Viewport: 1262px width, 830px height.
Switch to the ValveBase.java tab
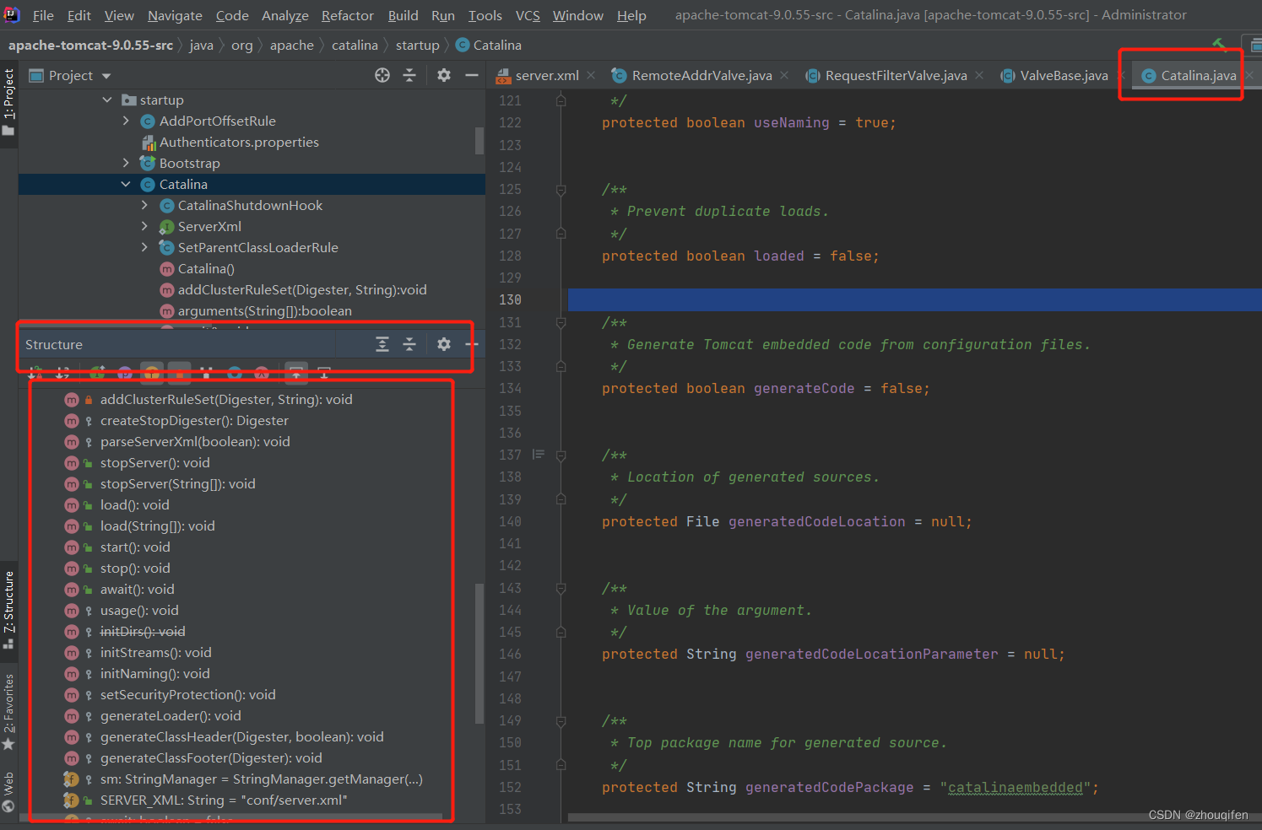point(1064,75)
